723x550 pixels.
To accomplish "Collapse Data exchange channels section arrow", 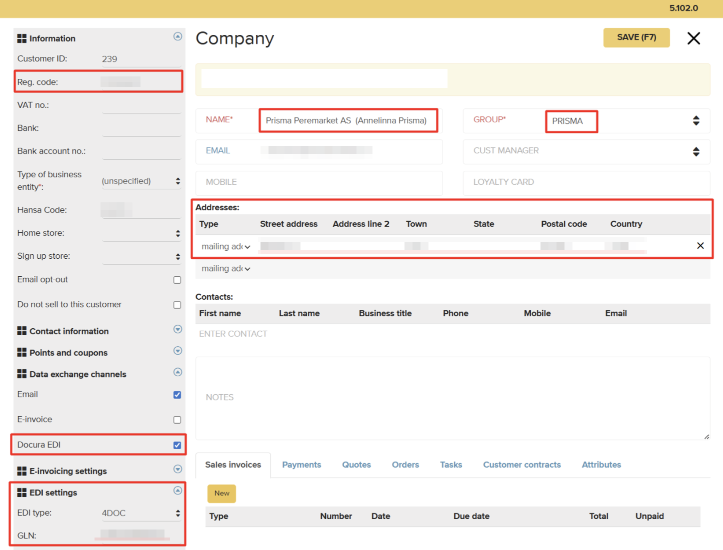I will [177, 372].
